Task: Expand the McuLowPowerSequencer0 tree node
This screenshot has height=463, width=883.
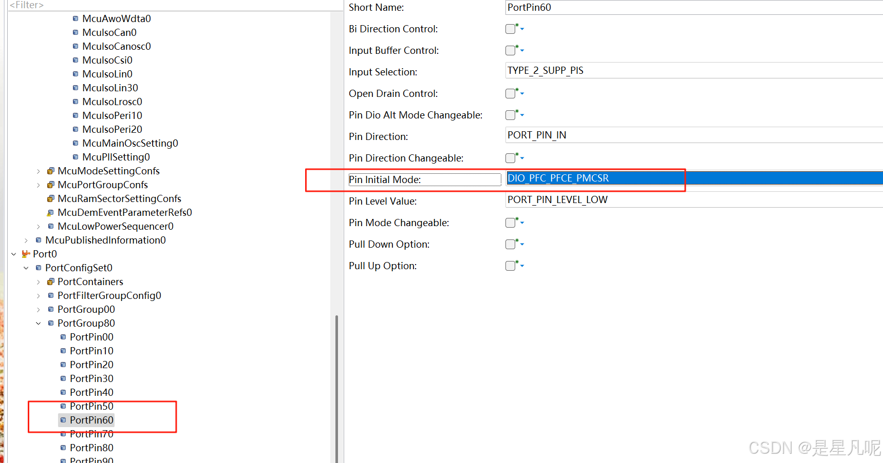Action: coord(39,227)
